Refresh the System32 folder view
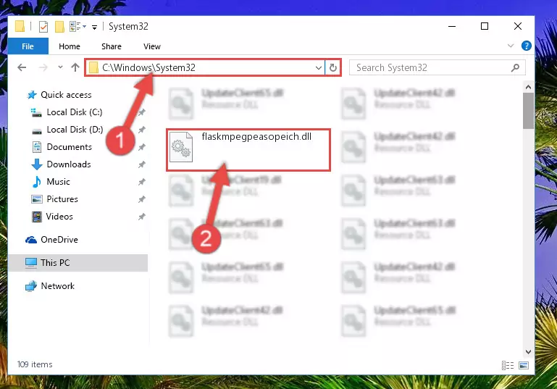Viewport: 557px width, 389px height. tap(333, 67)
